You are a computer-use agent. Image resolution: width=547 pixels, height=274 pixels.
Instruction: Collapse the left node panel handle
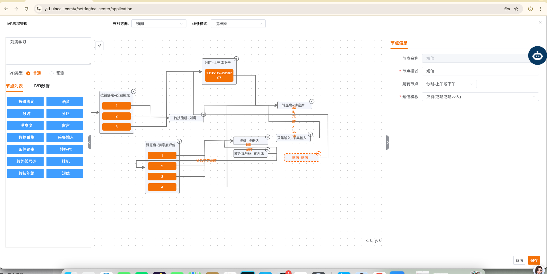tap(90, 142)
